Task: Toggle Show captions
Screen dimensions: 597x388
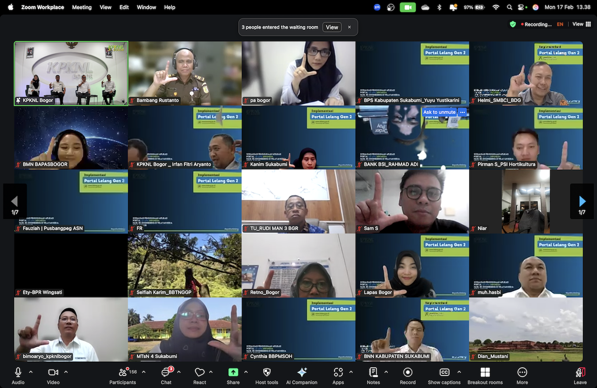Action: (x=444, y=376)
